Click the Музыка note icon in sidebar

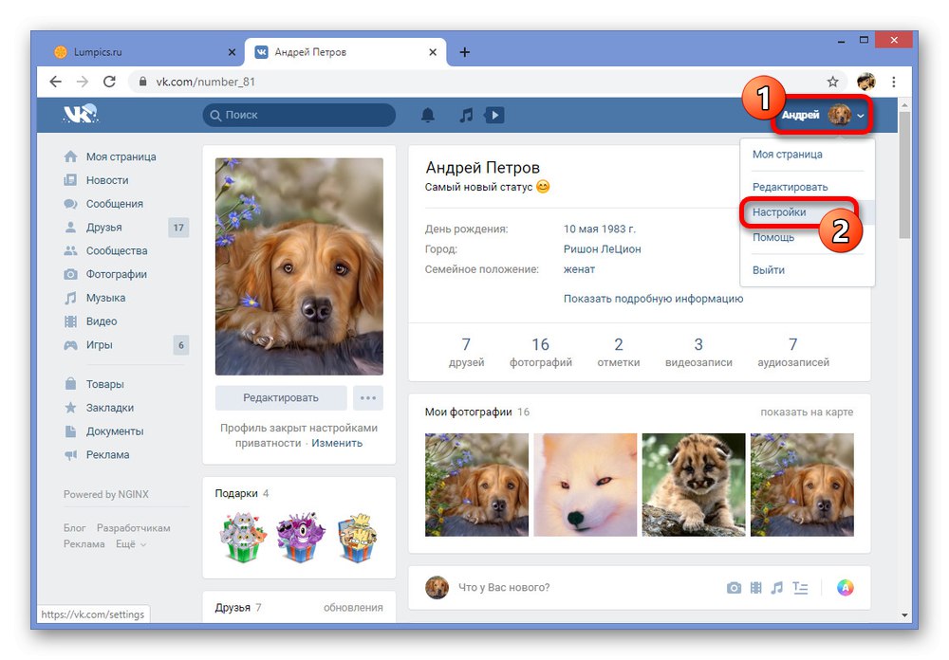pos(71,298)
